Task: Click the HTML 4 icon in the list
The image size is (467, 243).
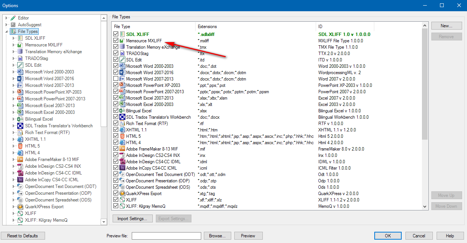Action: 122,143
